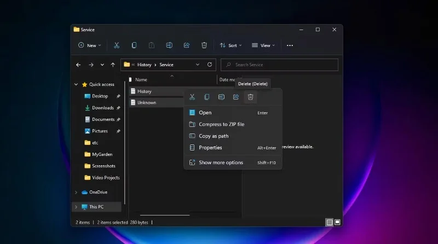This screenshot has width=438, height=244.
Task: Click History in the address bar
Action: click(145, 65)
